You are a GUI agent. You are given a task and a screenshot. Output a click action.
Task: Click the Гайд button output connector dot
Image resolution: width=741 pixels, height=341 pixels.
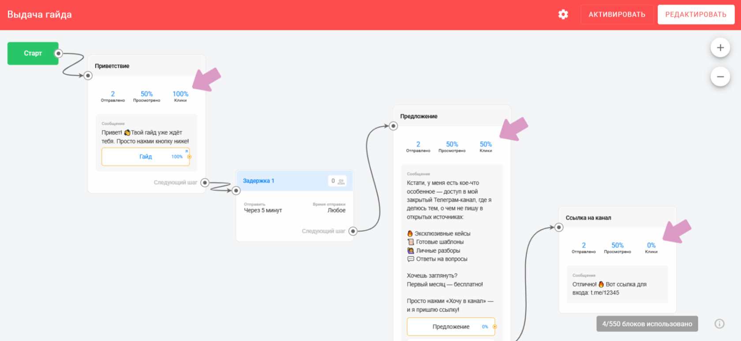coord(190,157)
